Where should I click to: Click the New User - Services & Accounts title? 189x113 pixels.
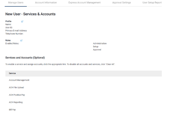(x=31, y=14)
